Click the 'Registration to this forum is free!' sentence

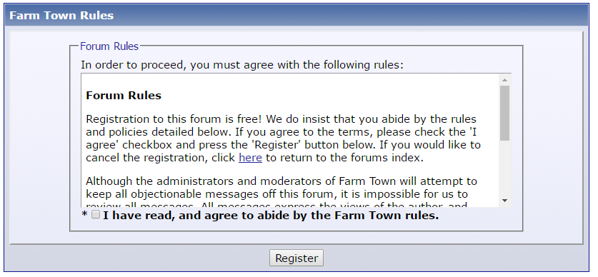(x=174, y=119)
